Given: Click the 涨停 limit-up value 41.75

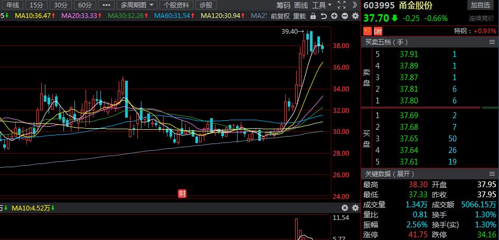Looking at the screenshot, I should pyautogui.click(x=418, y=235).
